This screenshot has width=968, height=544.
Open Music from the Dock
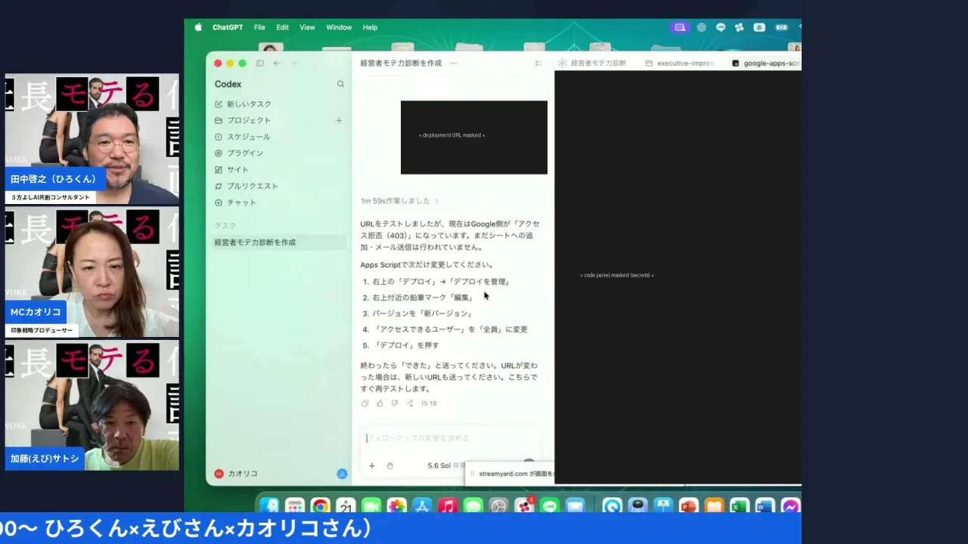pos(448,505)
